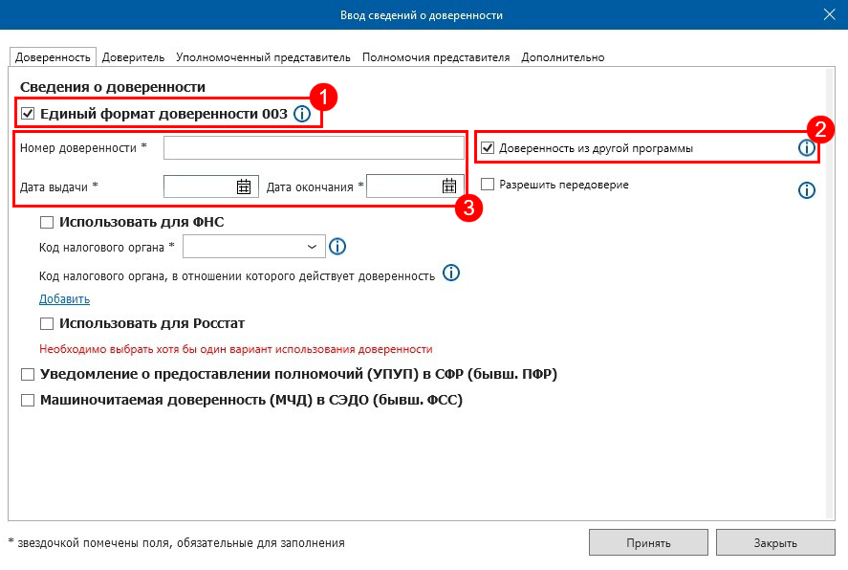The width and height of the screenshot is (848, 570).
Task: Show info about tax authority code coverage
Action: click(451, 274)
